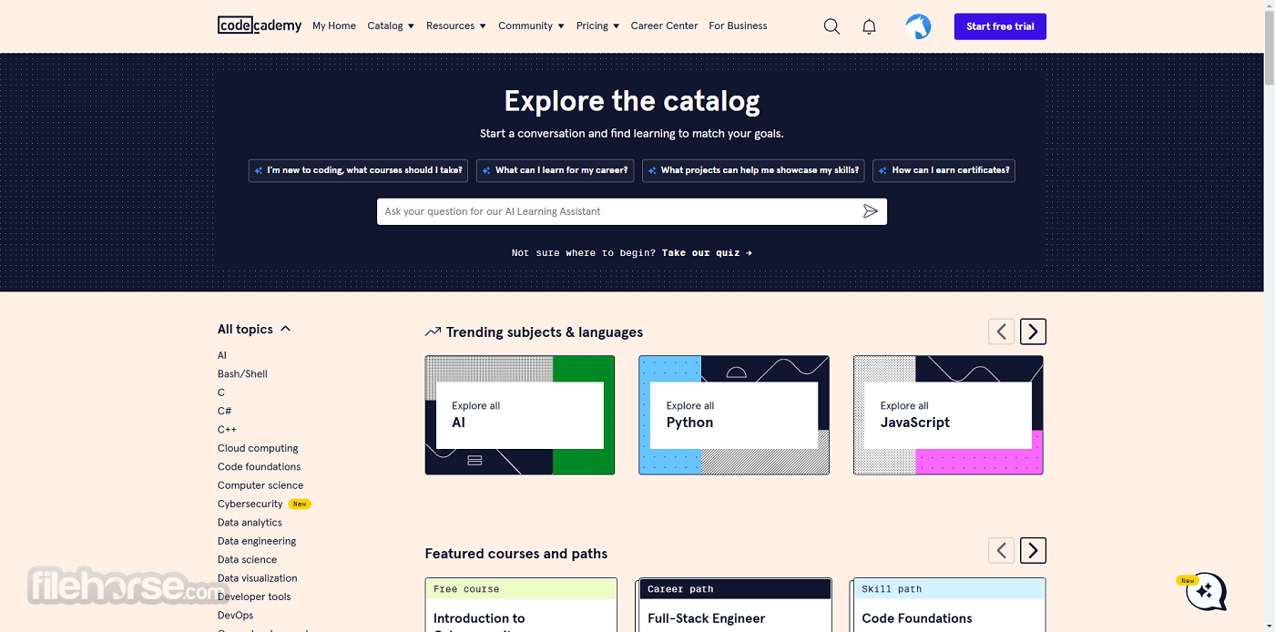Select 'I'm new to coding' prompt
Viewport: 1275px width, 632px height.
[358, 170]
